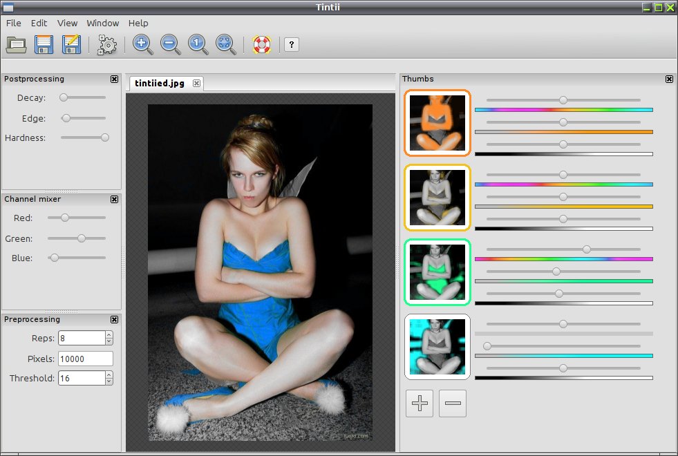This screenshot has height=456, width=678.
Task: Fit image to window magnifier icon
Action: coord(226,44)
